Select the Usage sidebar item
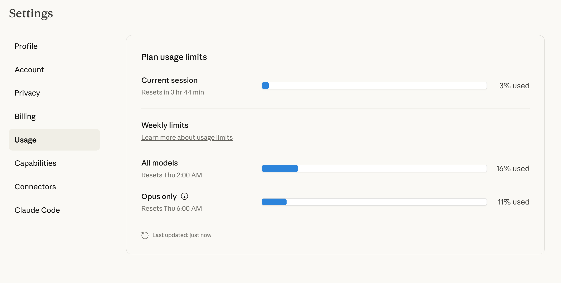 [x=26, y=140]
